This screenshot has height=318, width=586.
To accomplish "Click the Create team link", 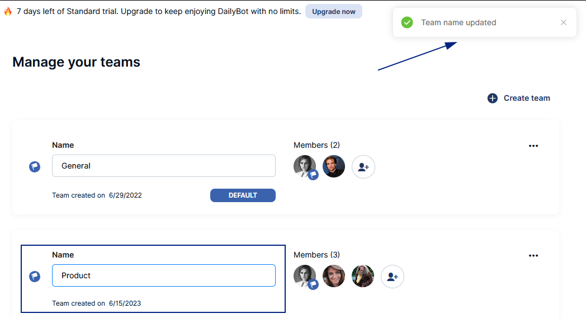I will [x=527, y=98].
